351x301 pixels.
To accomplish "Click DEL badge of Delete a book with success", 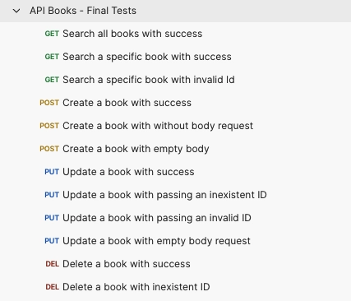I will [53, 264].
